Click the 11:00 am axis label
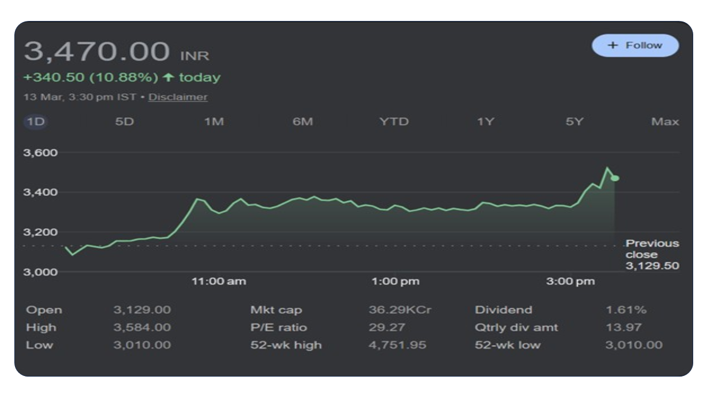 pos(219,282)
